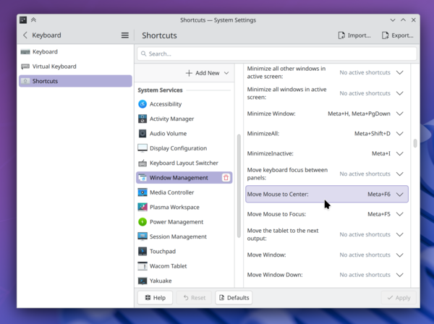Click the shortcuts search field
This screenshot has height=324, width=434.
pos(276,54)
